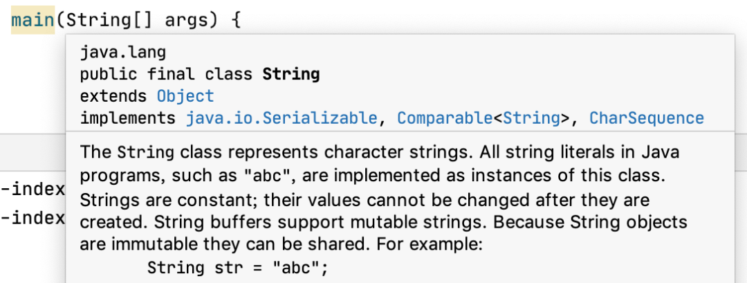This screenshot has width=747, height=283.
Task: Click the java.lang package name
Action: point(122,53)
